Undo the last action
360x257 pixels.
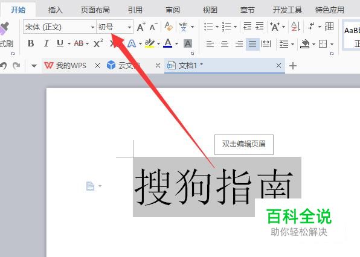(x=3, y=66)
